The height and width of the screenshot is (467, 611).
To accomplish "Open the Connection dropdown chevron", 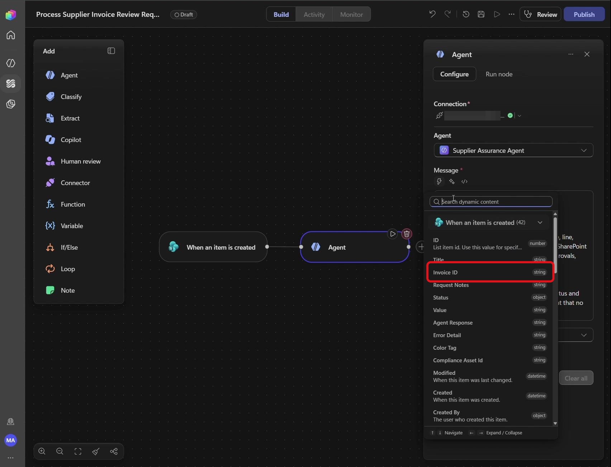I will coord(519,115).
